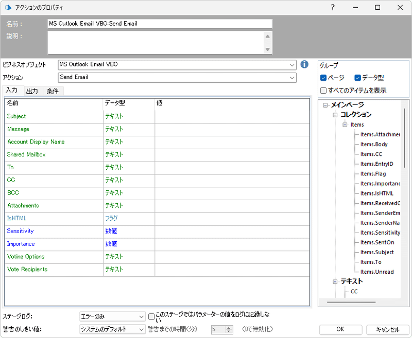
Task: Collapse the コレクション tree node
Action: point(335,115)
